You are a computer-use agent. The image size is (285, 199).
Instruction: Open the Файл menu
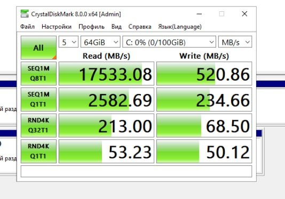click(x=27, y=27)
